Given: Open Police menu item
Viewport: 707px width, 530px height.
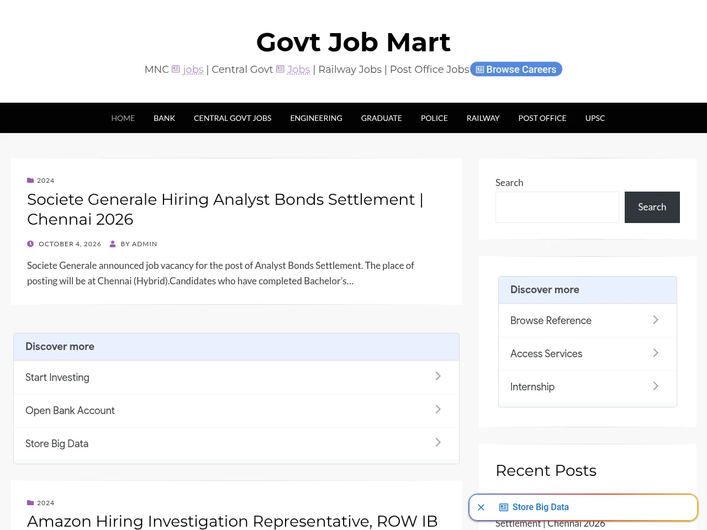Looking at the screenshot, I should click(x=434, y=118).
